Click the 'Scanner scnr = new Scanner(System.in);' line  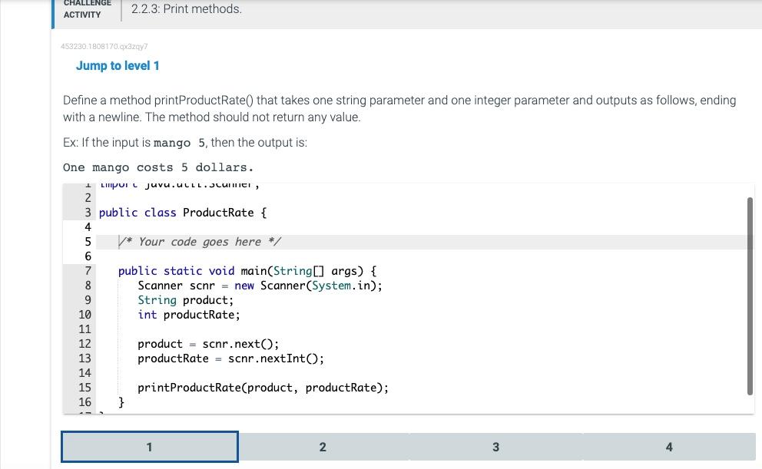pyautogui.click(x=260, y=286)
